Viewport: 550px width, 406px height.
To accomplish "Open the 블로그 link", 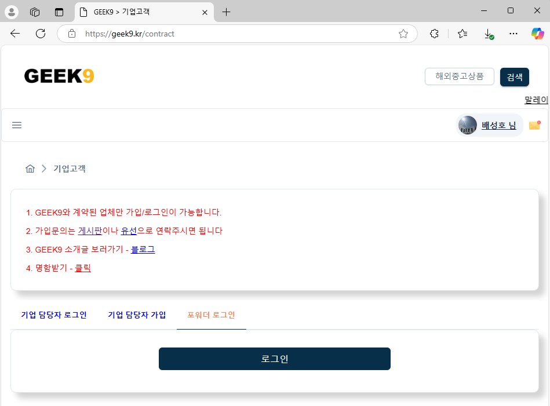I will click(x=143, y=249).
